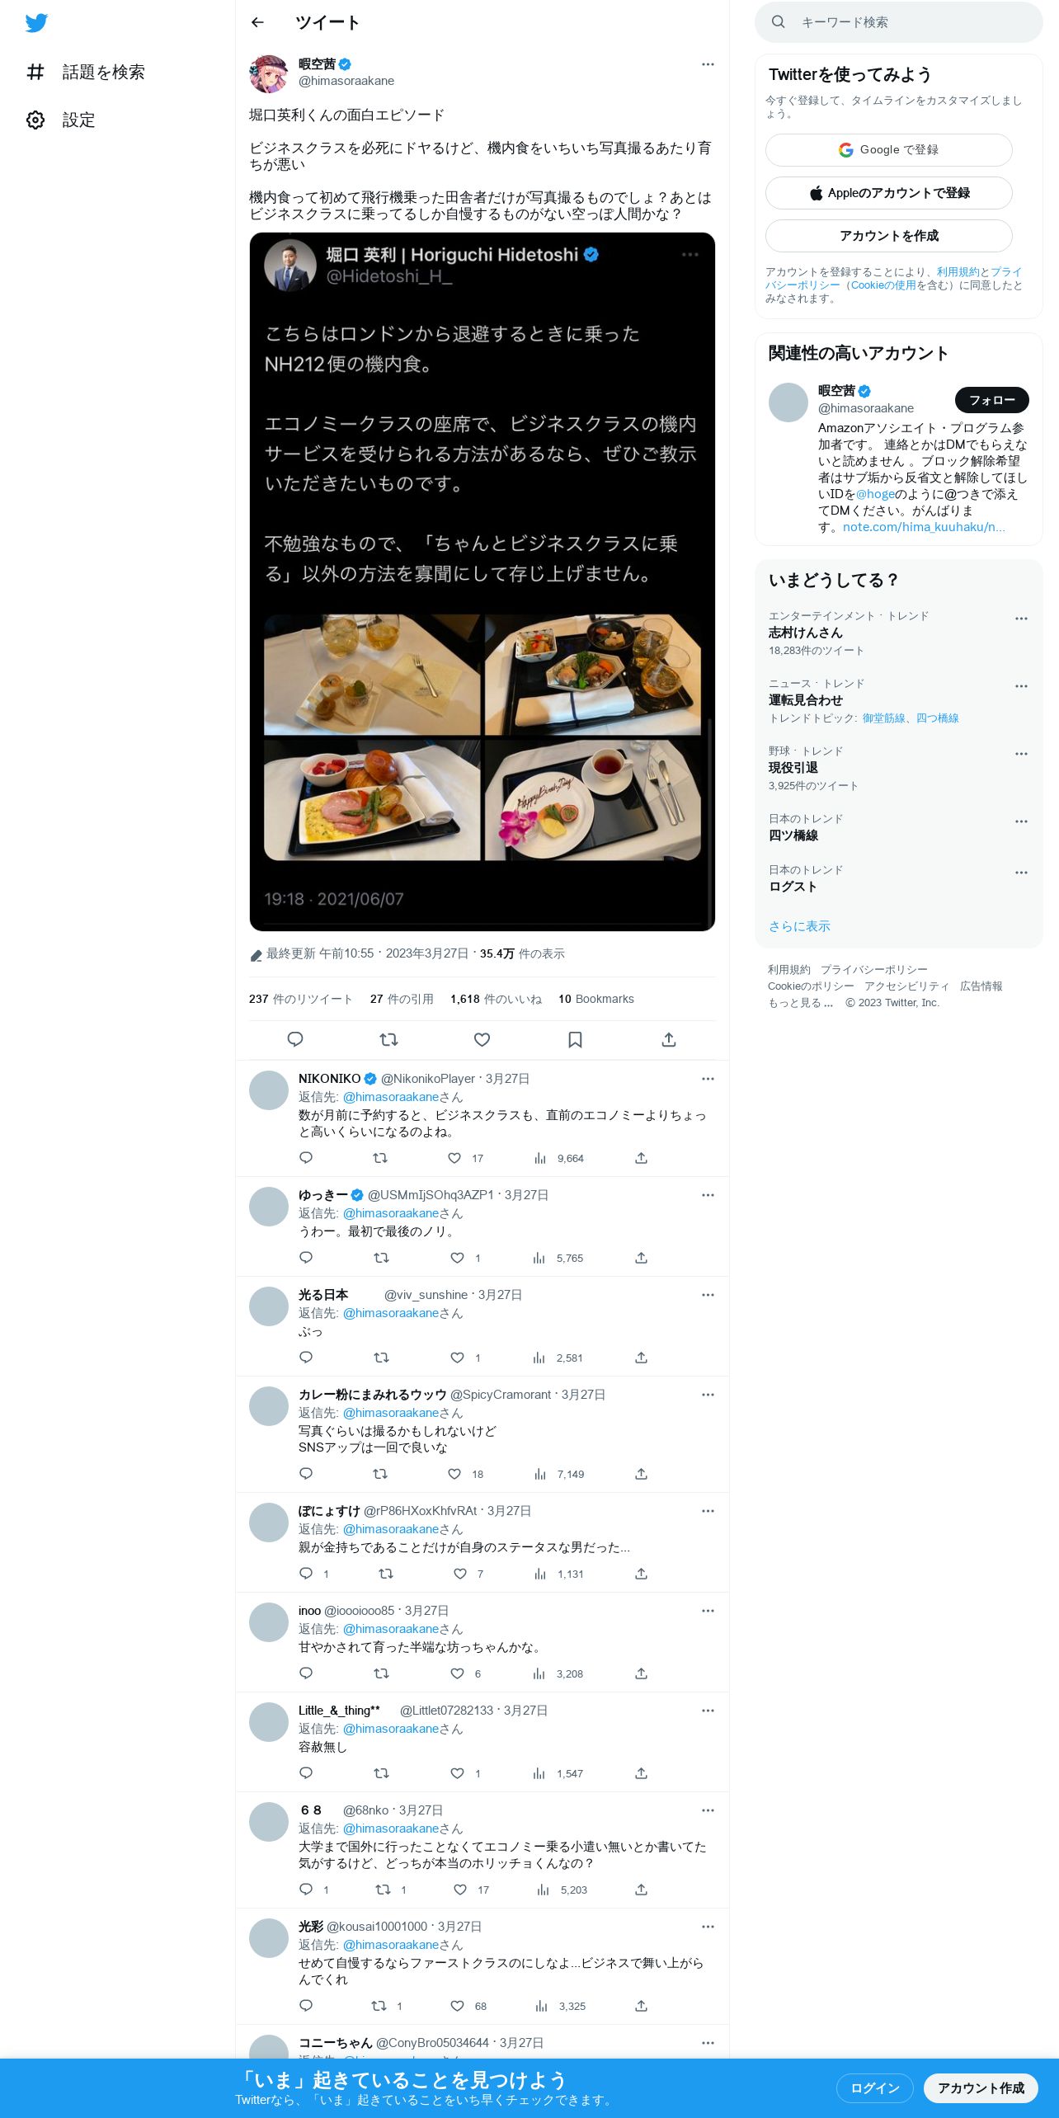
Task: Like the reply from 68nko
Action: (460, 1890)
